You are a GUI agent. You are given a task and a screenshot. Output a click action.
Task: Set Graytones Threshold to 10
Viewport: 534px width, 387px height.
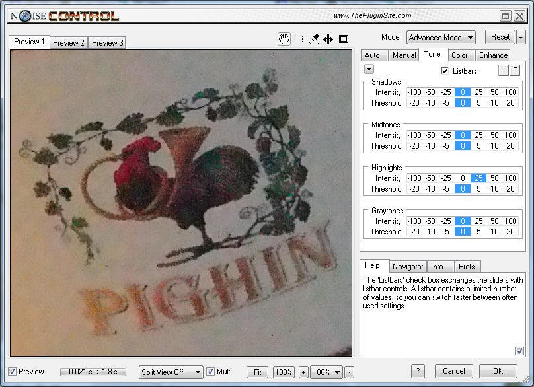pyautogui.click(x=494, y=231)
